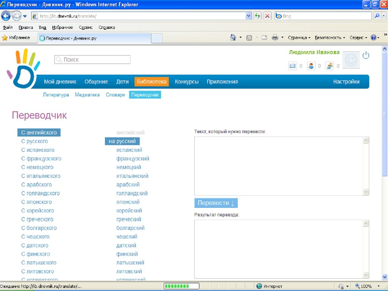Click the red X stop button

268,16
